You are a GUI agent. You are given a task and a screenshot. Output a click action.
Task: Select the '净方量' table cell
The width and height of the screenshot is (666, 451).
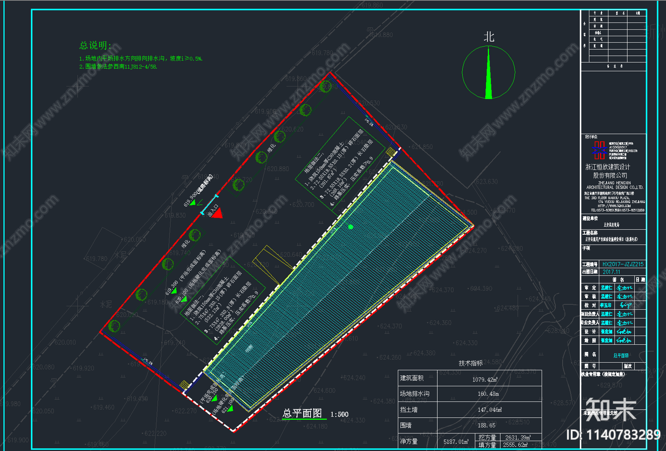point(417,441)
